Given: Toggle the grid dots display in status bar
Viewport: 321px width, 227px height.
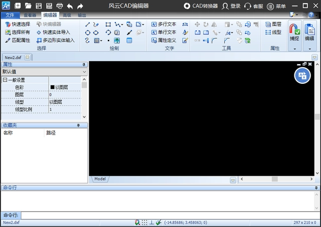Looking at the screenshot, I should [144, 222].
